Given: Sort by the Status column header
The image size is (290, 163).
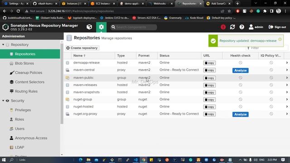Looking at the screenshot, I should 179,56.
